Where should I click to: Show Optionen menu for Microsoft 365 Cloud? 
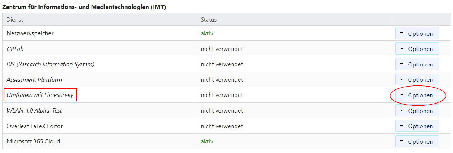pyautogui.click(x=417, y=141)
